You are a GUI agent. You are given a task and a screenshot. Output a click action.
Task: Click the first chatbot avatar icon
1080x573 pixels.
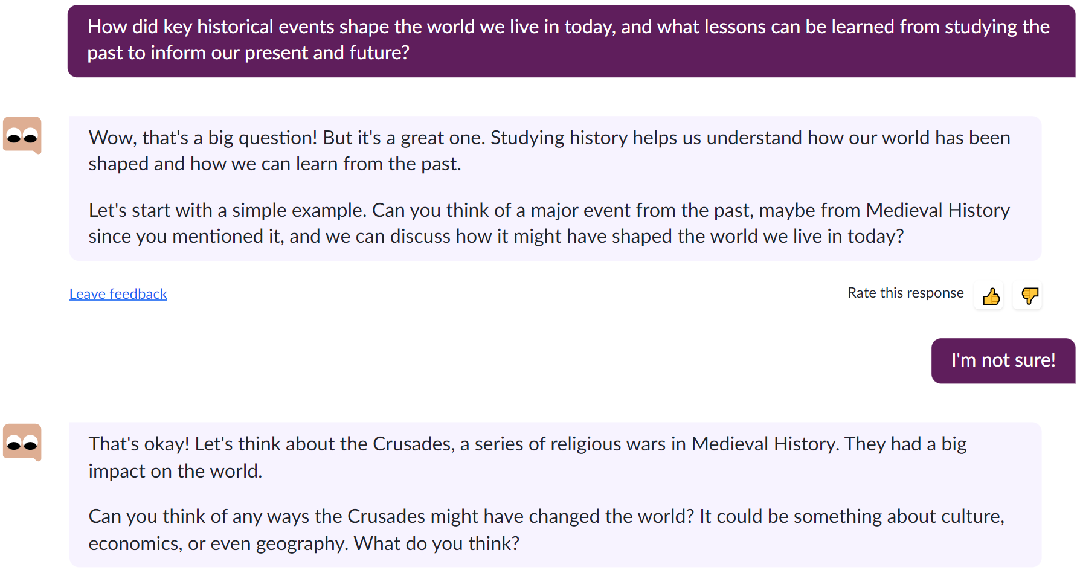[22, 135]
